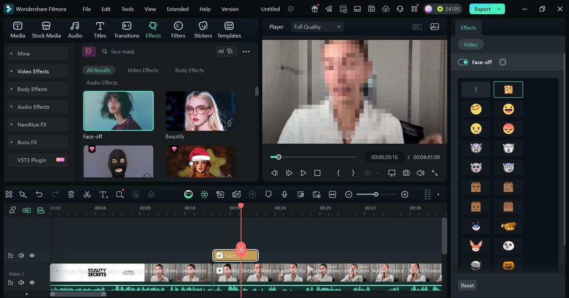
Task: Click the Stop button in player
Action: pos(317,173)
